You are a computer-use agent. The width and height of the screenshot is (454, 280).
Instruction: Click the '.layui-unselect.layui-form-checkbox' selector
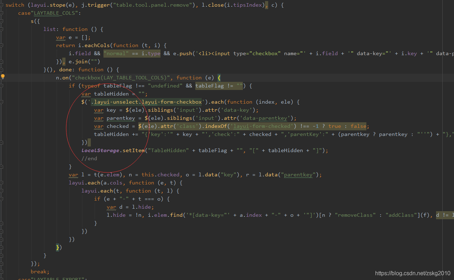(x=146, y=102)
